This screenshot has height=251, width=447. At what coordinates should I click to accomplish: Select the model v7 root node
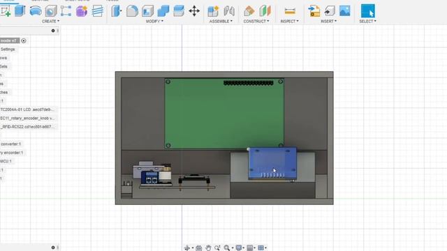(x=9, y=40)
